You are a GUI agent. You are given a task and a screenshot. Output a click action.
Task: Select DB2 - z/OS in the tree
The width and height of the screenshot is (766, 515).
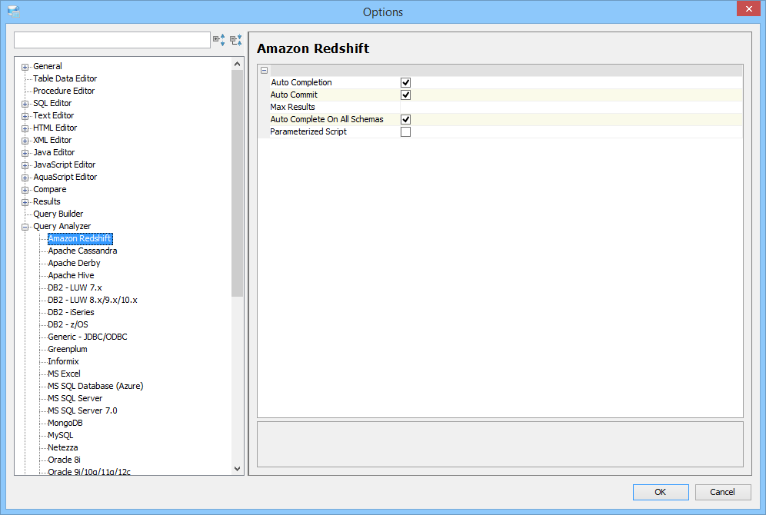click(x=68, y=324)
